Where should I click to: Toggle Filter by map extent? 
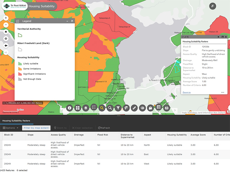(x=36, y=128)
